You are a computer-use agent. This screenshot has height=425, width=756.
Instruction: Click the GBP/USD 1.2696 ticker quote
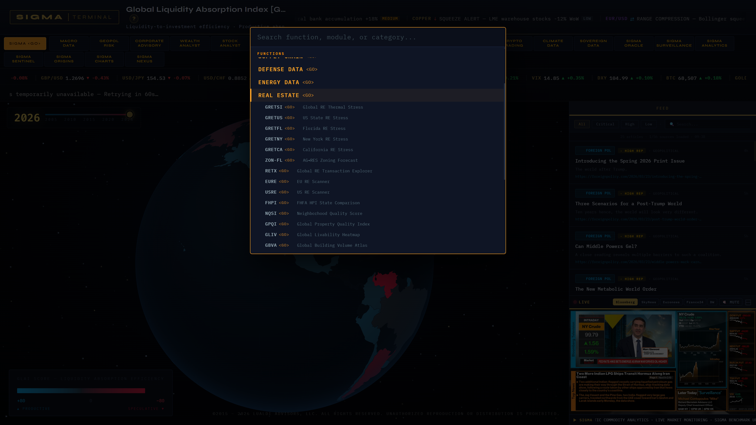(75, 78)
